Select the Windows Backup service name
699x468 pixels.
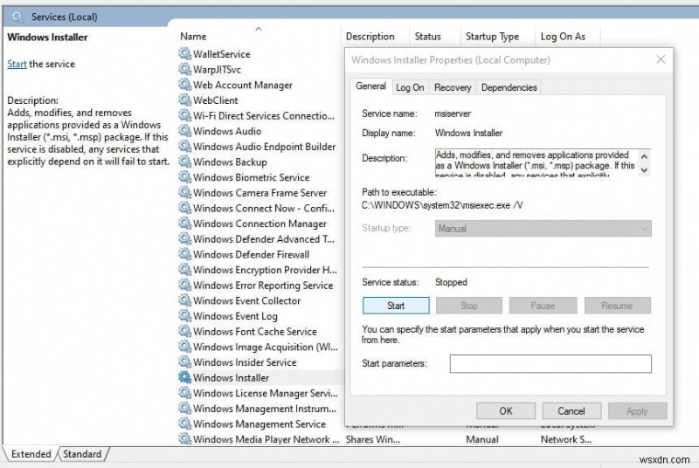pyautogui.click(x=230, y=162)
